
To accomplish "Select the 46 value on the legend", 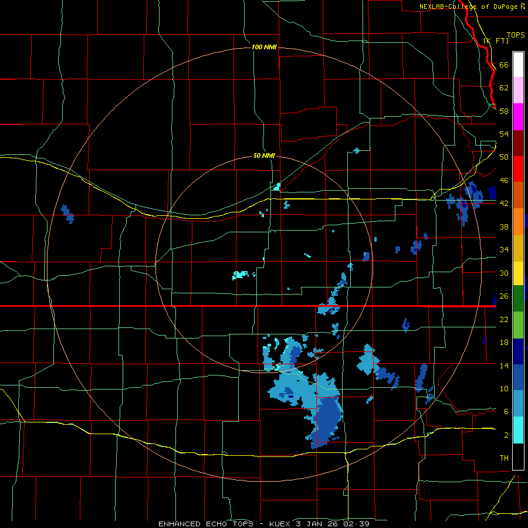I will 504,181.
